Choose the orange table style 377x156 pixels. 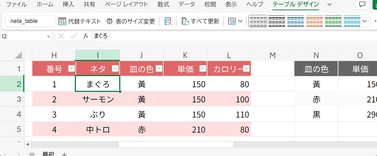314,21
